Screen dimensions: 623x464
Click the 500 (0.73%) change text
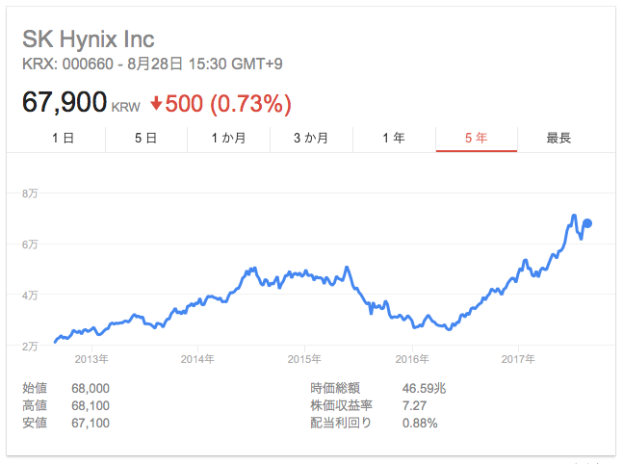(x=228, y=103)
